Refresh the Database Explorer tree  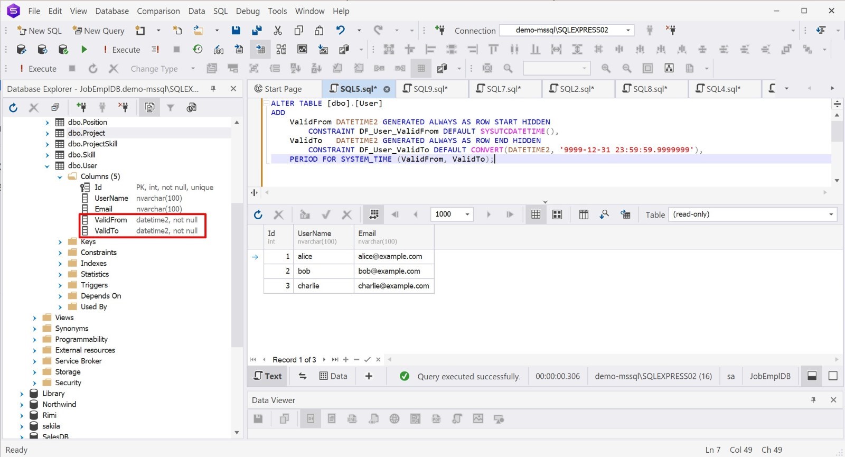coord(13,108)
